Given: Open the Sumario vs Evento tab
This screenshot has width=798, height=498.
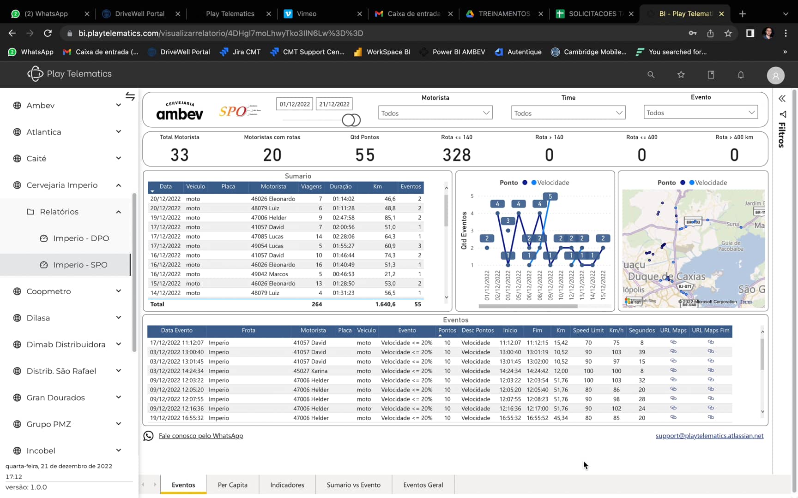Looking at the screenshot, I should click(354, 485).
